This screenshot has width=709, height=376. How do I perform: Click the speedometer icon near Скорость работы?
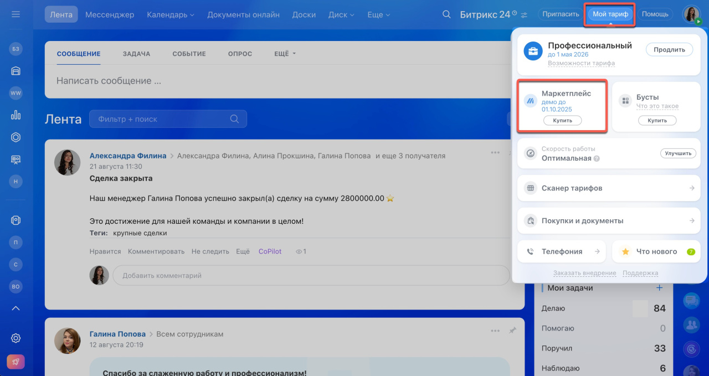pyautogui.click(x=530, y=153)
